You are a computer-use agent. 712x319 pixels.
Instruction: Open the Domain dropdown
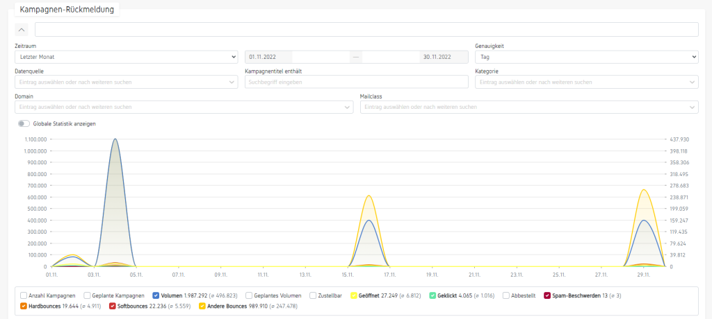pos(184,107)
